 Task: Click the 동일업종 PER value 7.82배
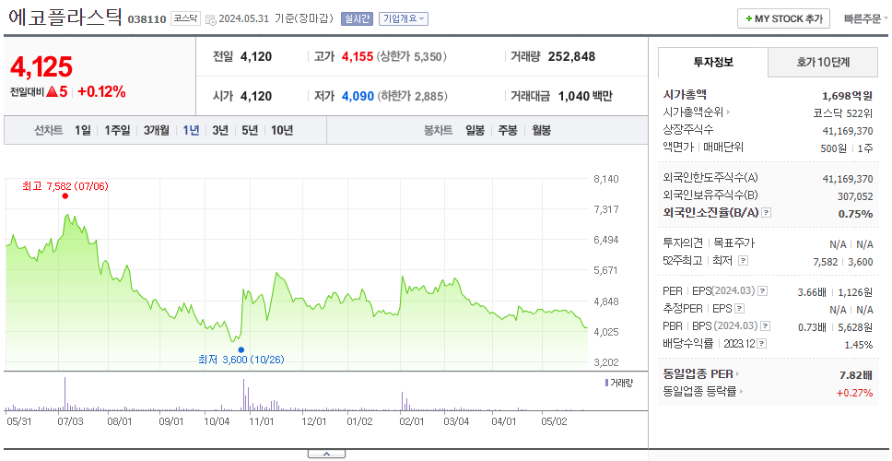856,375
